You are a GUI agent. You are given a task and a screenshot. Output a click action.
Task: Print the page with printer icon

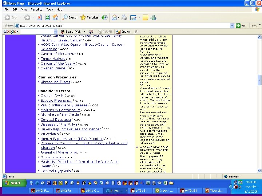click(124, 17)
